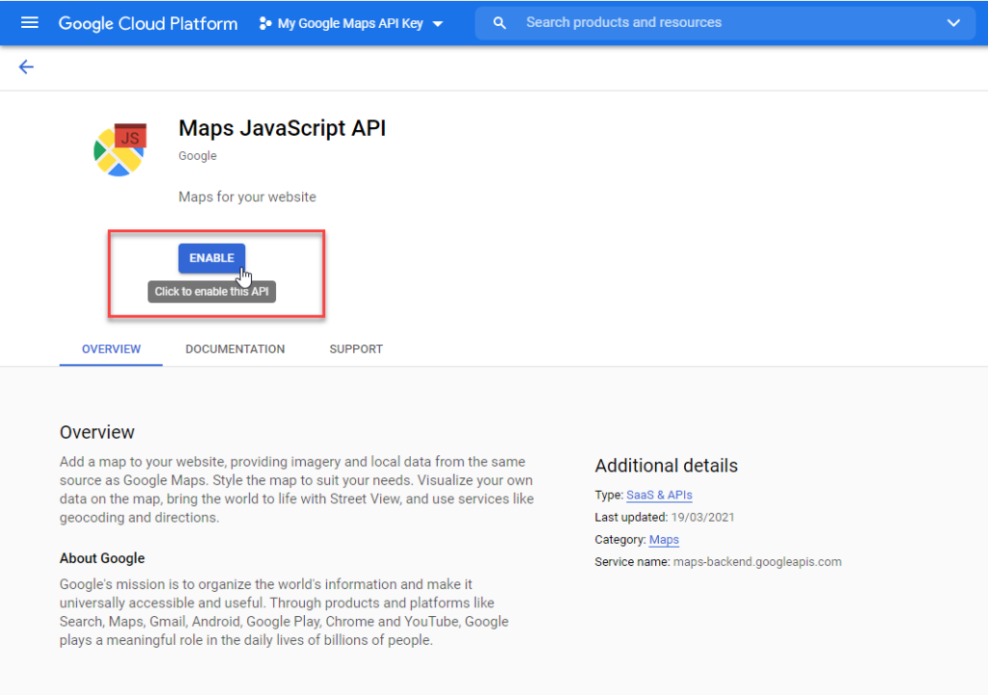Click the maps-backend.googleapis.com service name
This screenshot has height=695, width=988.
pos(756,562)
